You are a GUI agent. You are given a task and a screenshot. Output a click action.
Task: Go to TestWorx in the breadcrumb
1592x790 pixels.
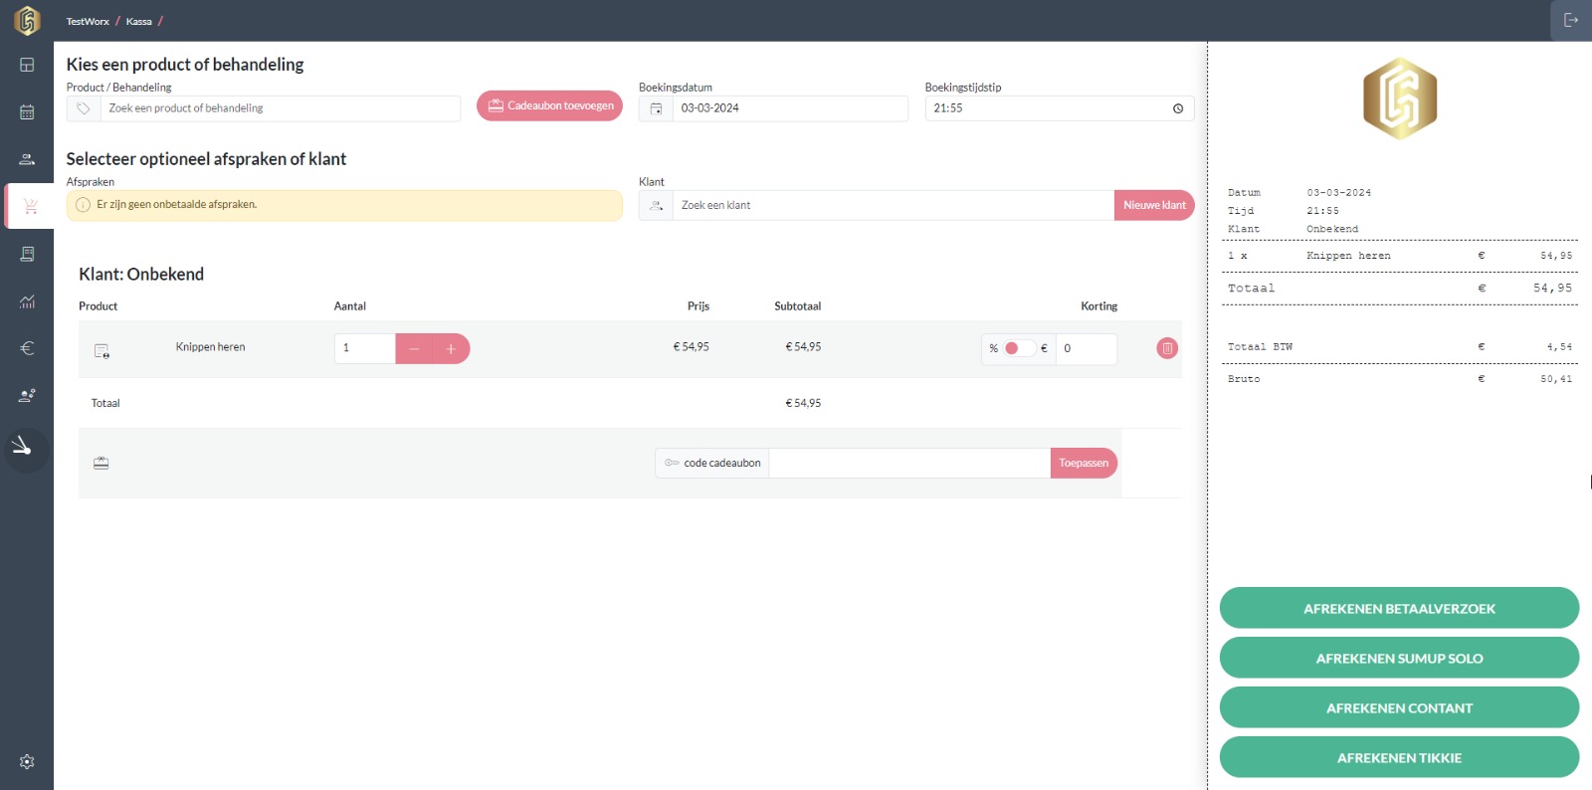pos(88,21)
